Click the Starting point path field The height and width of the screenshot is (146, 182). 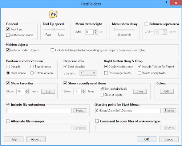(x=128, y=111)
